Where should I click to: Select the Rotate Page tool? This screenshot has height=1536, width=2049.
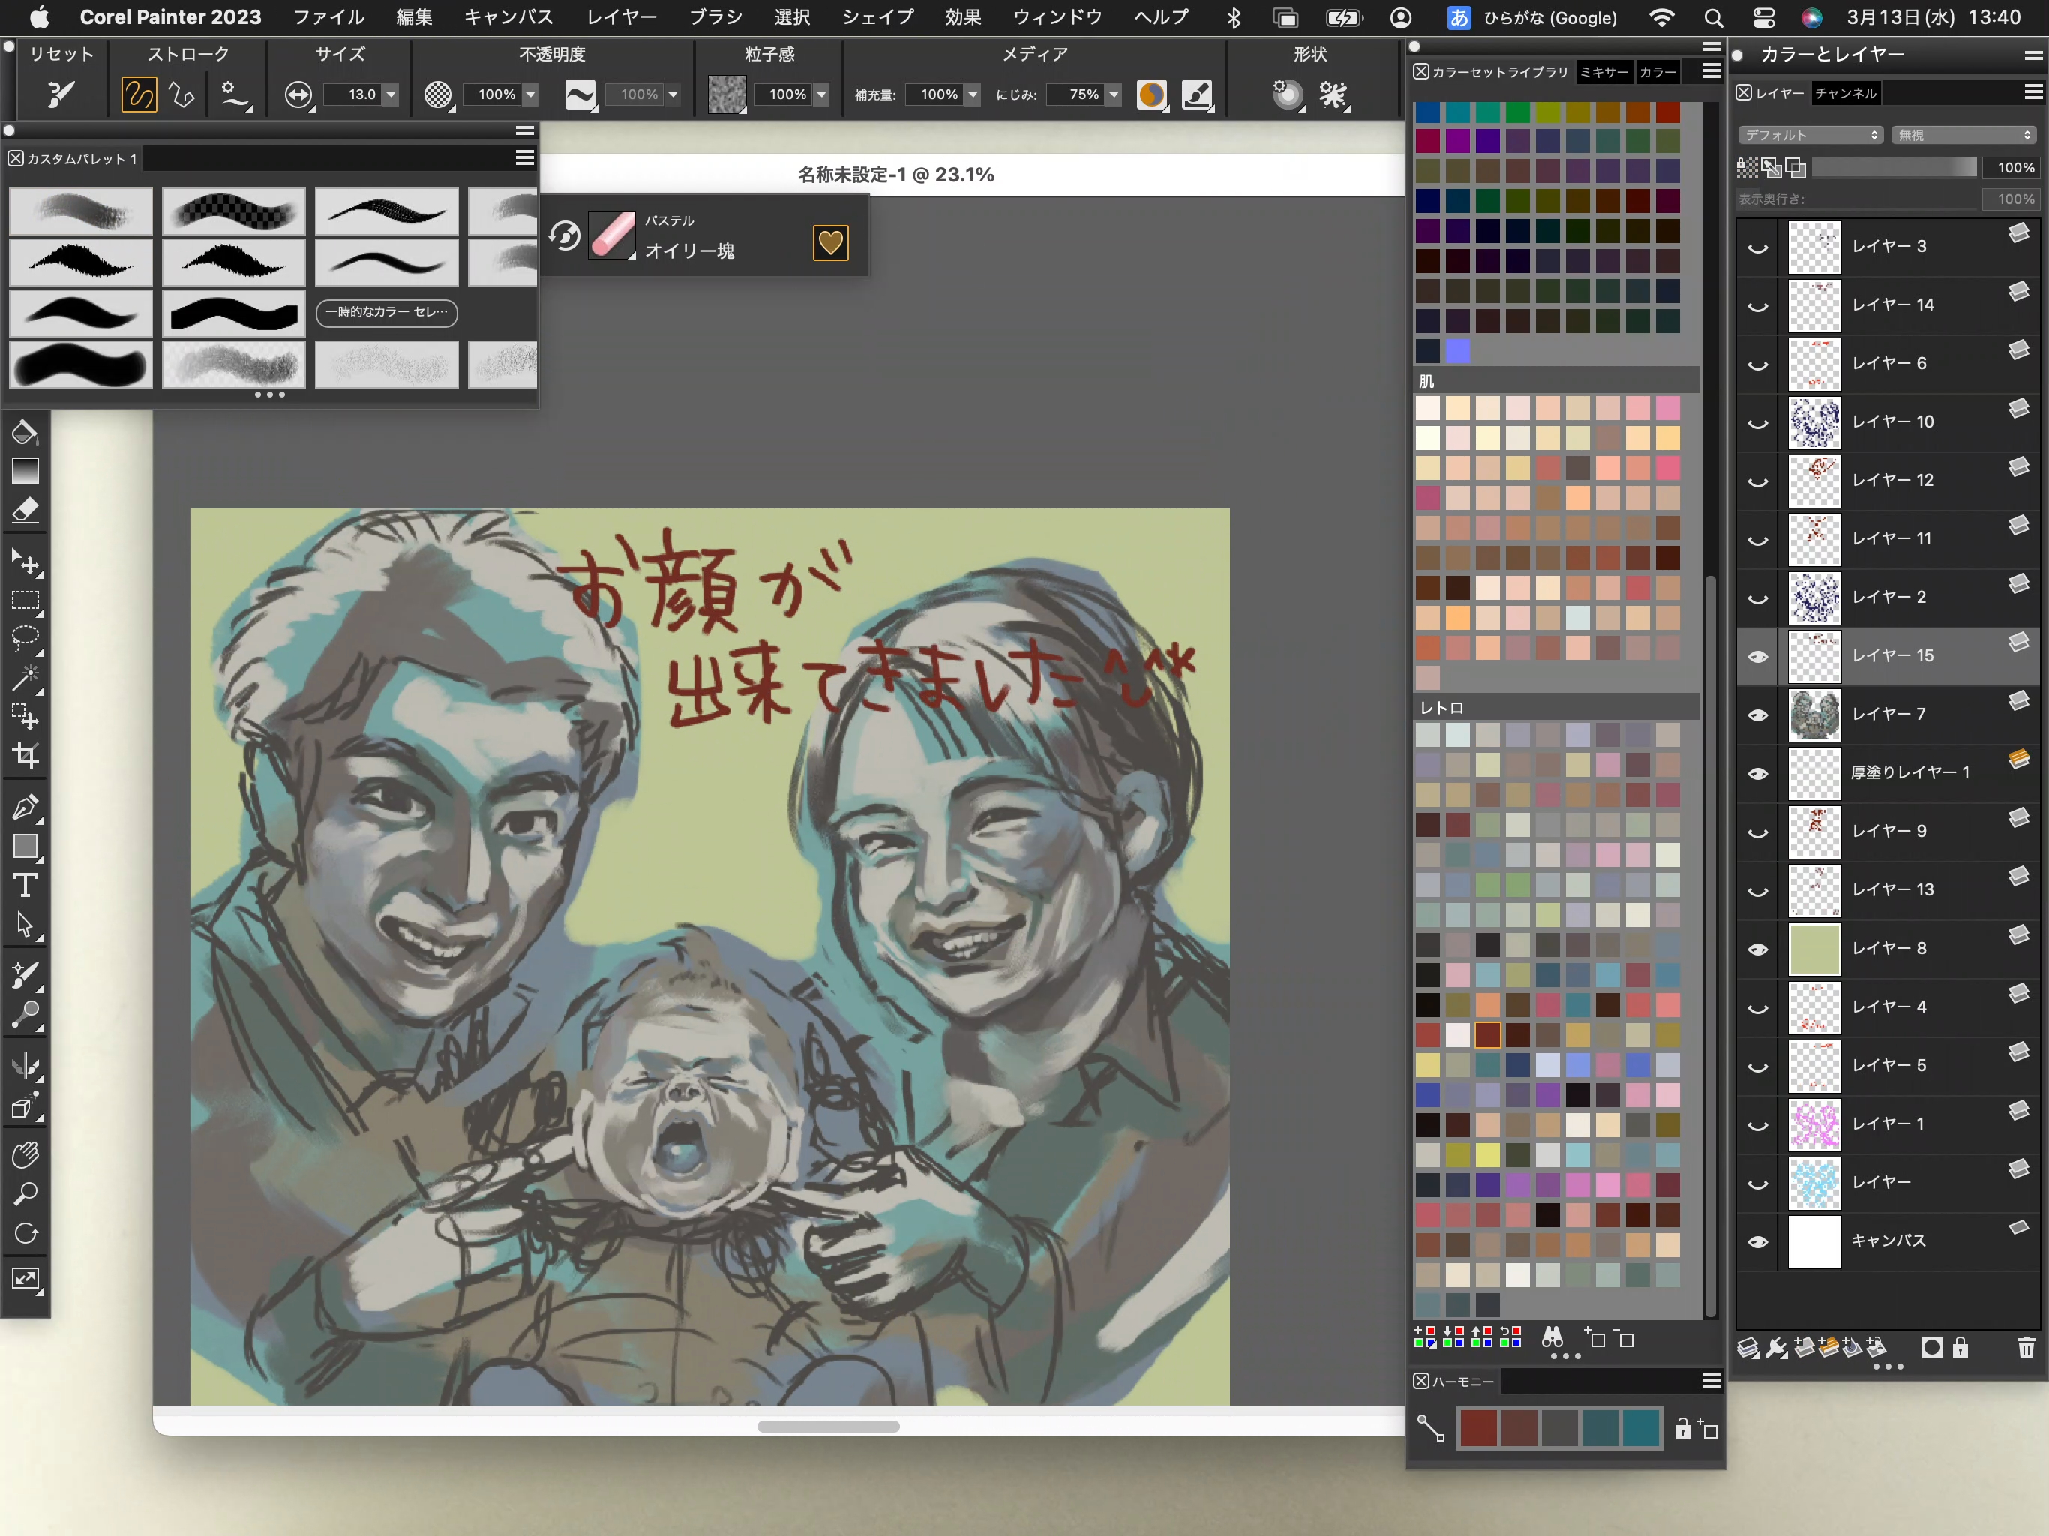point(25,1233)
